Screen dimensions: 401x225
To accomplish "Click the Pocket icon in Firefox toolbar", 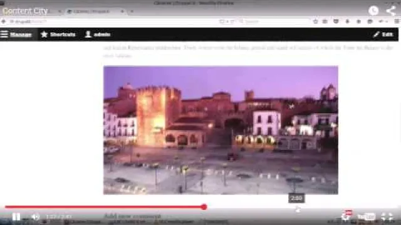I will pos(336,21).
